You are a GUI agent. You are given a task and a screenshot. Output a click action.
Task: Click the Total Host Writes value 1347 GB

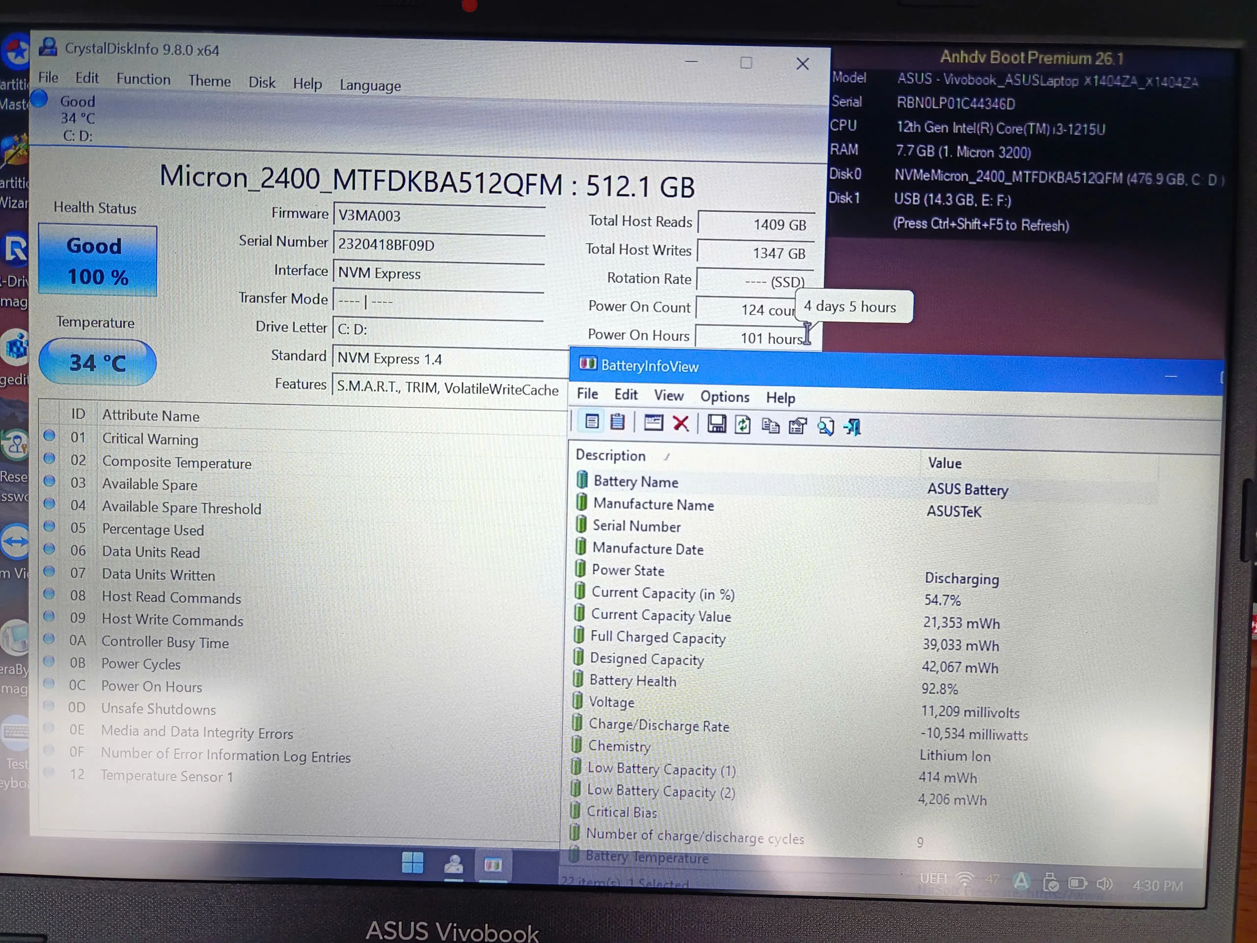point(756,253)
